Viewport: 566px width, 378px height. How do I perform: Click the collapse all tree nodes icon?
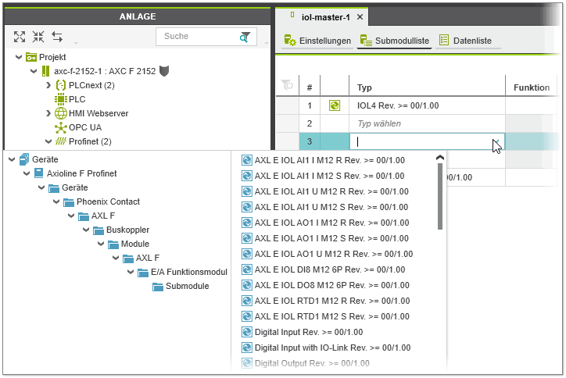point(38,37)
